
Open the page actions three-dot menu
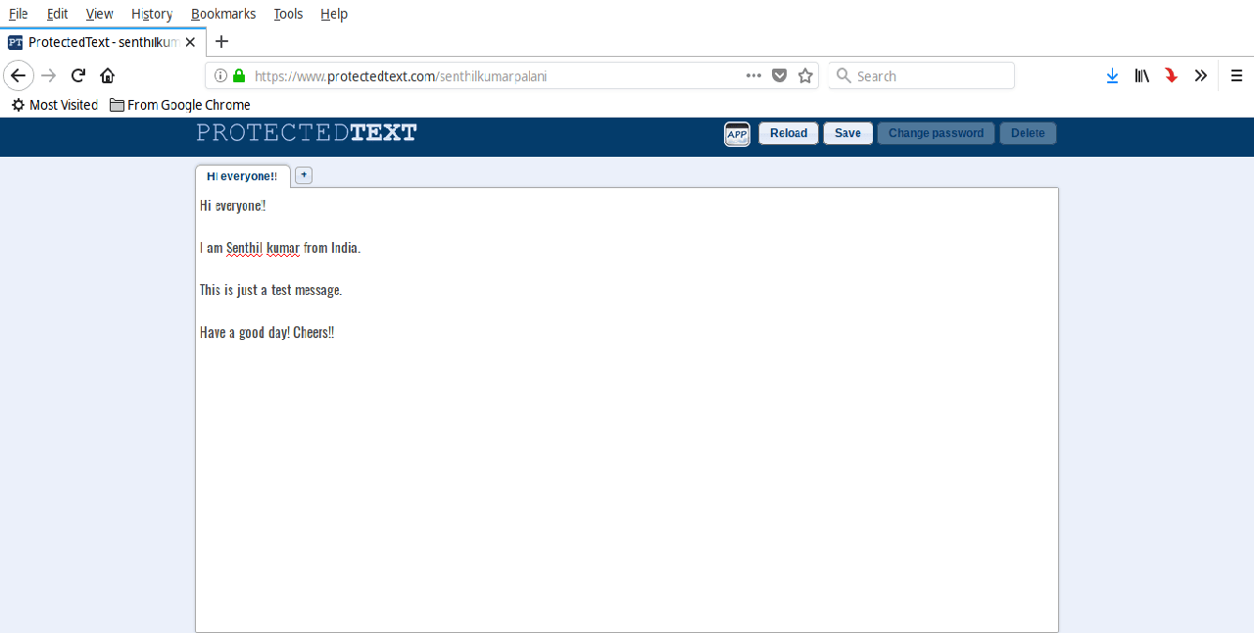click(753, 75)
